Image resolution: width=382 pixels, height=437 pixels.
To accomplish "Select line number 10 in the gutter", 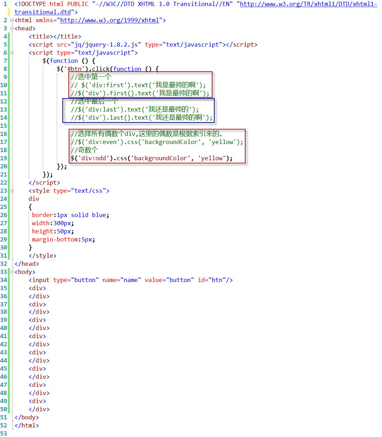I will (4, 85).
